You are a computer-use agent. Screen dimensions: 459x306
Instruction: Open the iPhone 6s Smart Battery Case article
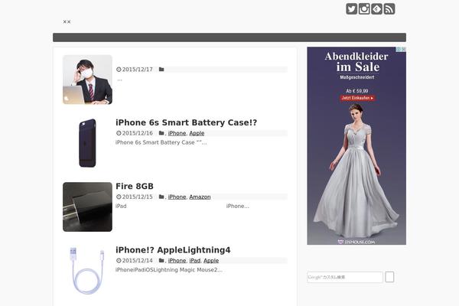point(186,122)
